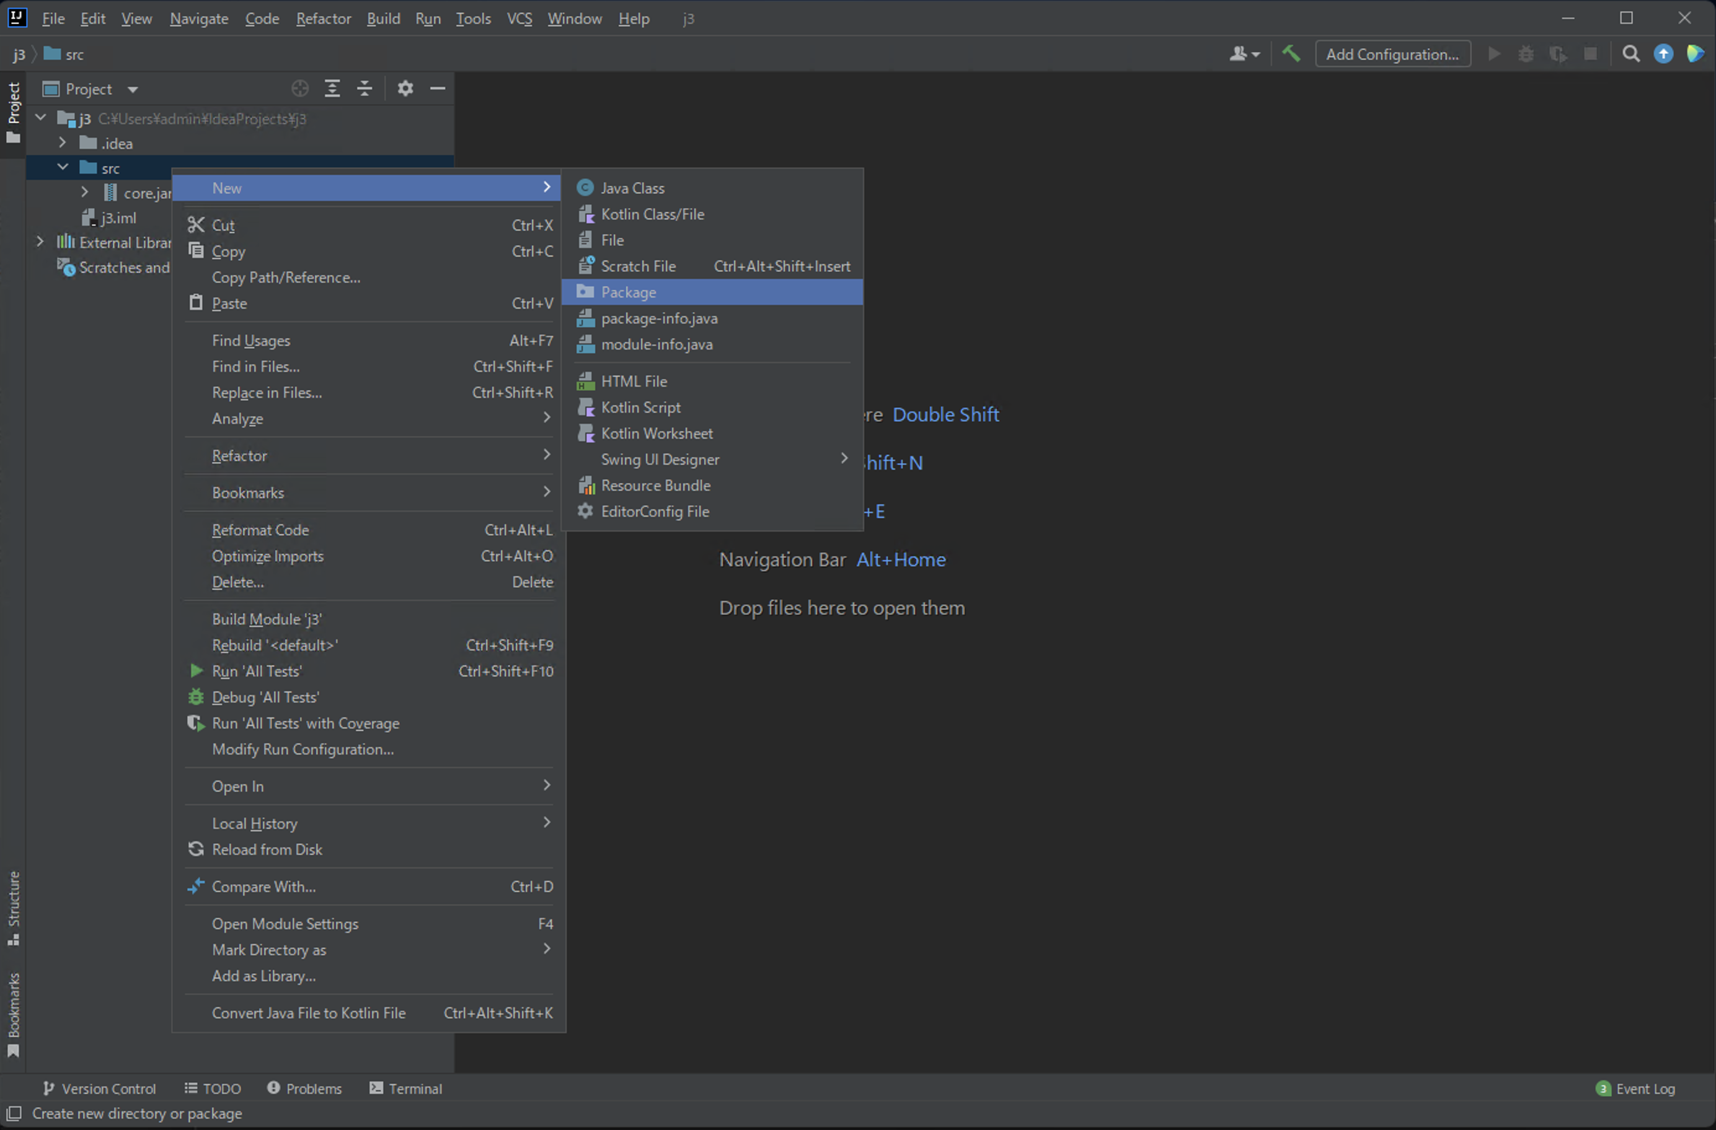Hide the Project panel with minus icon

coord(438,89)
